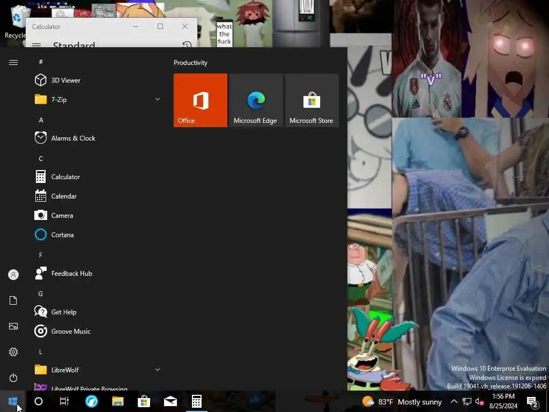Open the 7-Zip folder entry

coord(98,99)
